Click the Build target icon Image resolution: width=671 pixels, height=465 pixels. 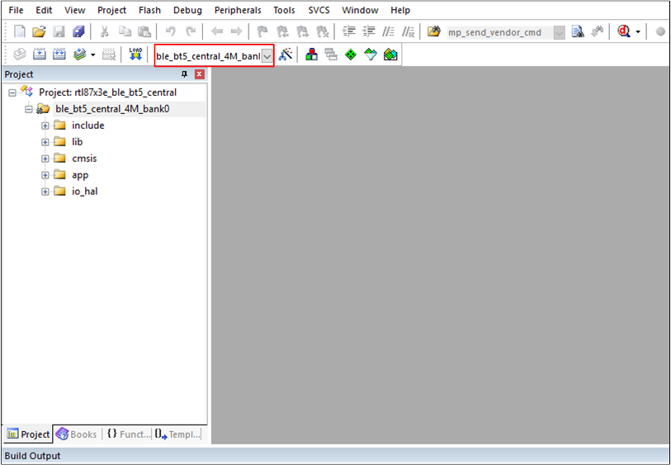(x=40, y=55)
